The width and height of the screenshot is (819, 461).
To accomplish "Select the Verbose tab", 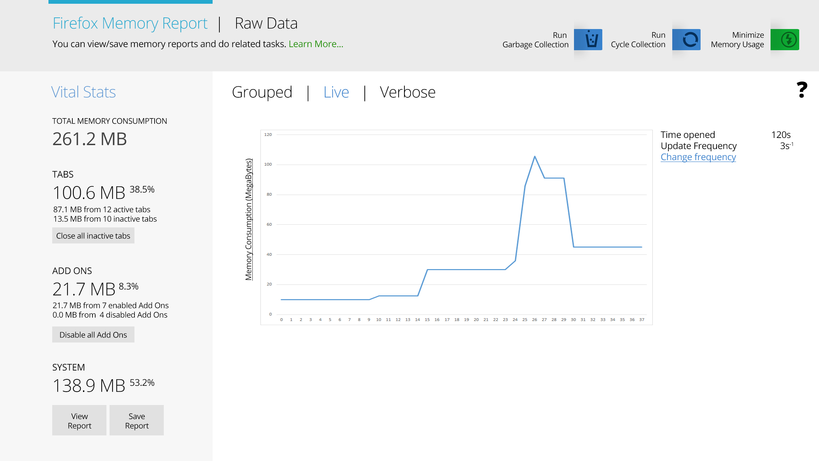I will pyautogui.click(x=407, y=92).
